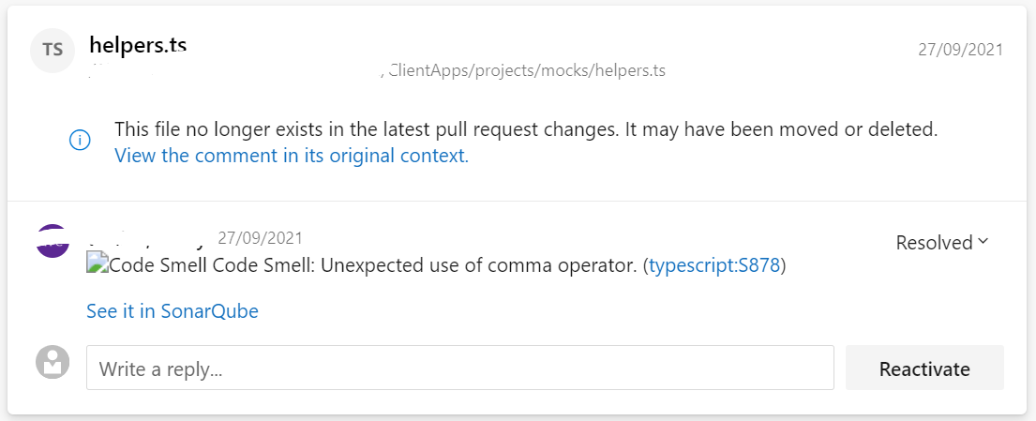Follow the See it in SonarQube link
This screenshot has height=421, width=1036.
coord(172,311)
